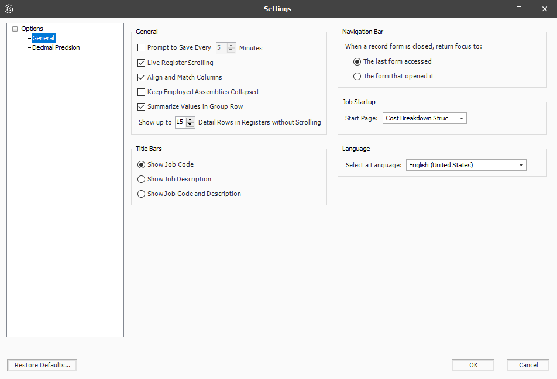The image size is (557, 379).
Task: Choose Show Job Code and Description
Action: (141, 194)
